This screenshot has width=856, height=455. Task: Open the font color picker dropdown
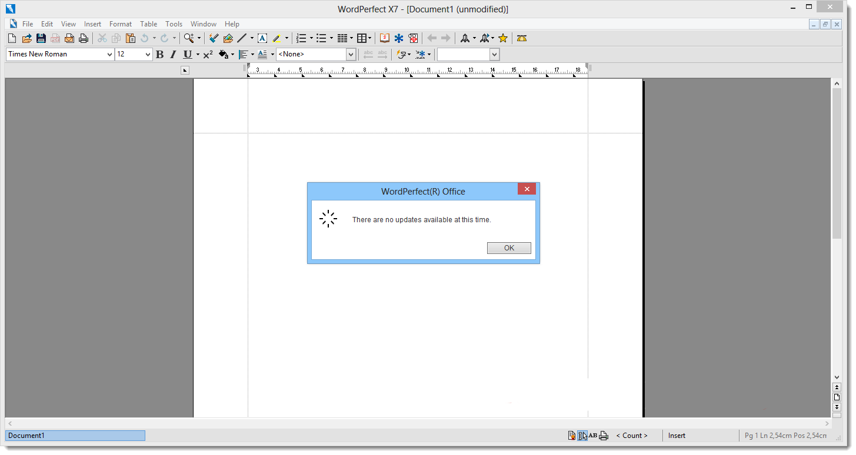coord(273,55)
